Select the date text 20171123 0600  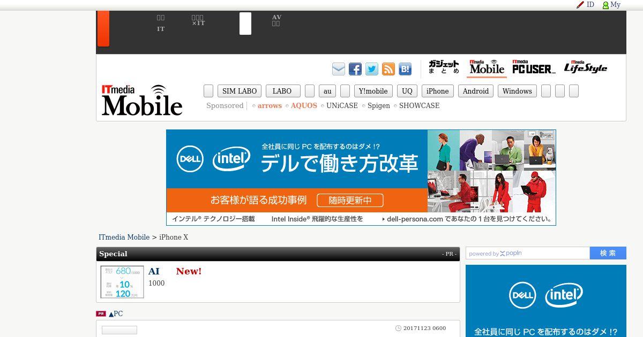[424, 328]
